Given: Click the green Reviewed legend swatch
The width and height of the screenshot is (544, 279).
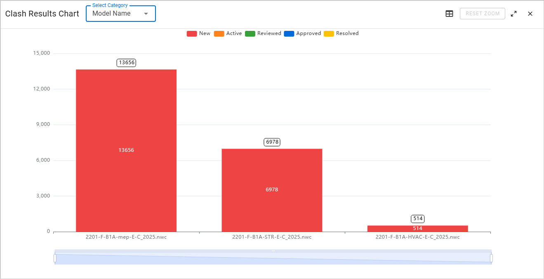Looking at the screenshot, I should coord(250,34).
